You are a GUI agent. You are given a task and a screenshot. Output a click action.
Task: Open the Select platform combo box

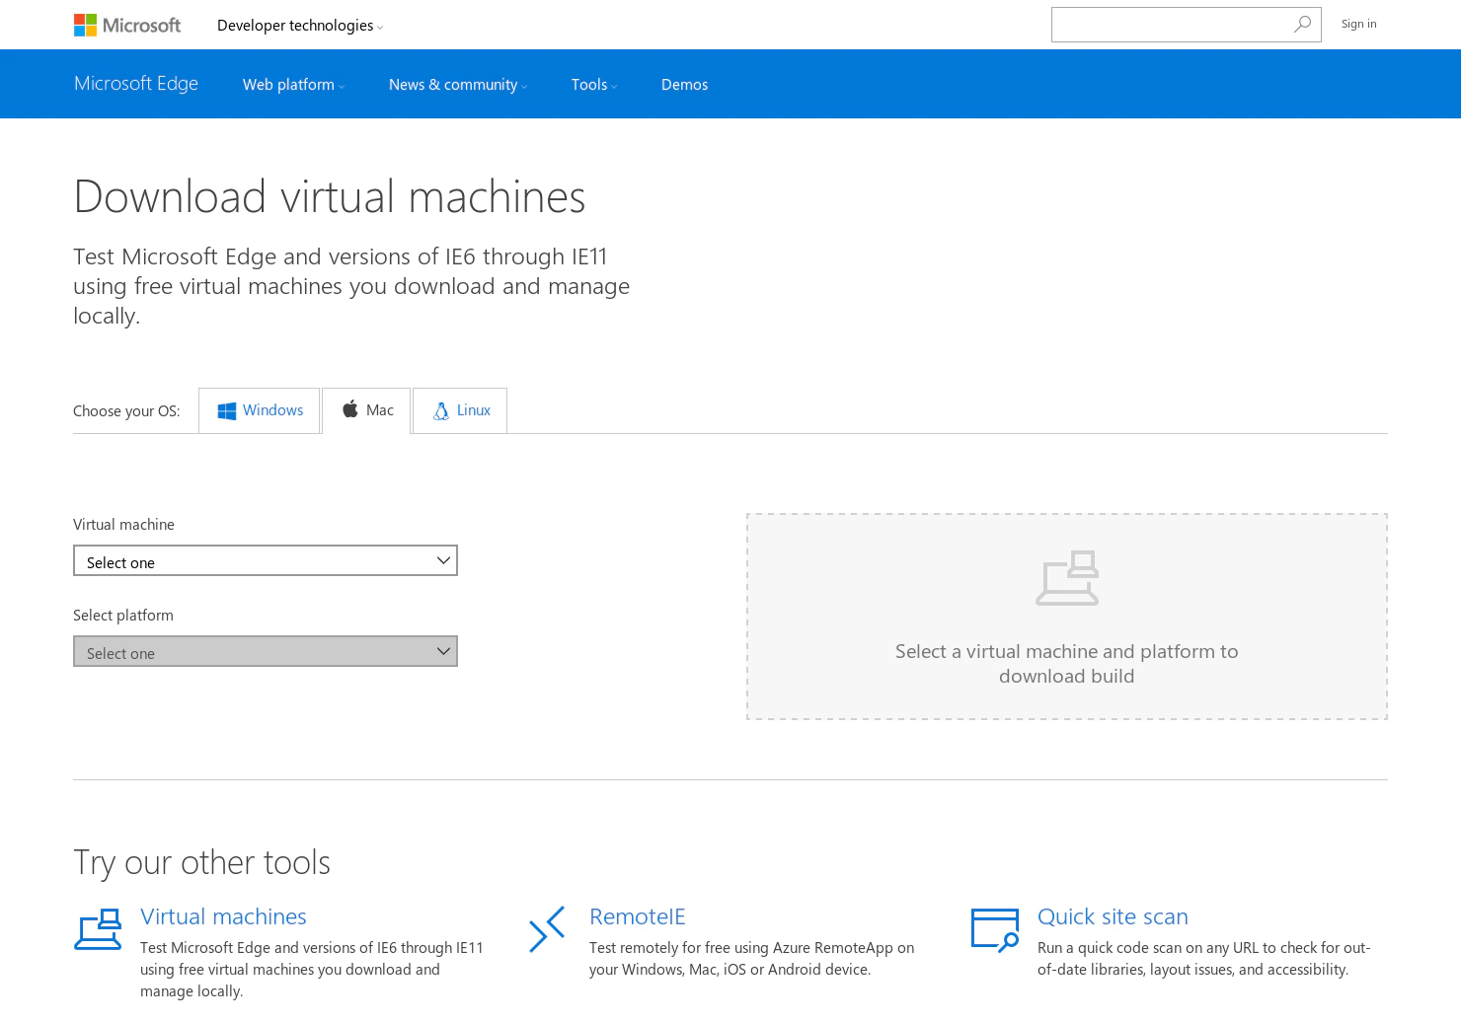[x=266, y=651]
